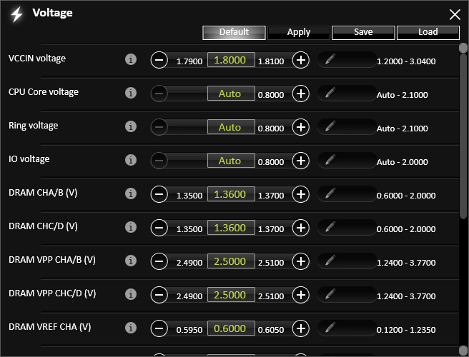Viewport: 469px width, 357px height.
Task: Click pencil edit icon for DRAM CHA/B
Action: point(330,194)
